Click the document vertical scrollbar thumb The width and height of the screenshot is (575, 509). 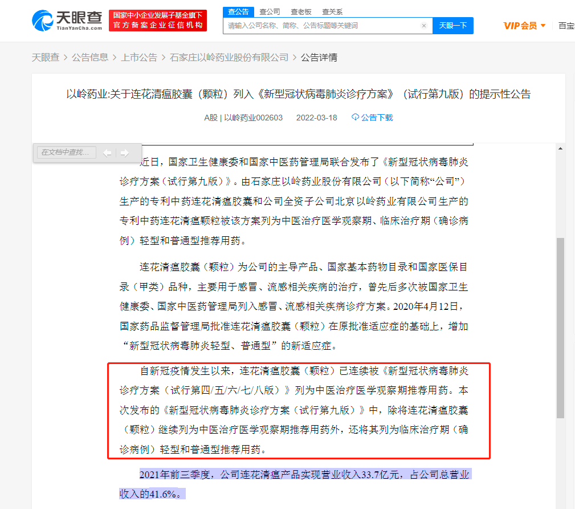[560, 328]
